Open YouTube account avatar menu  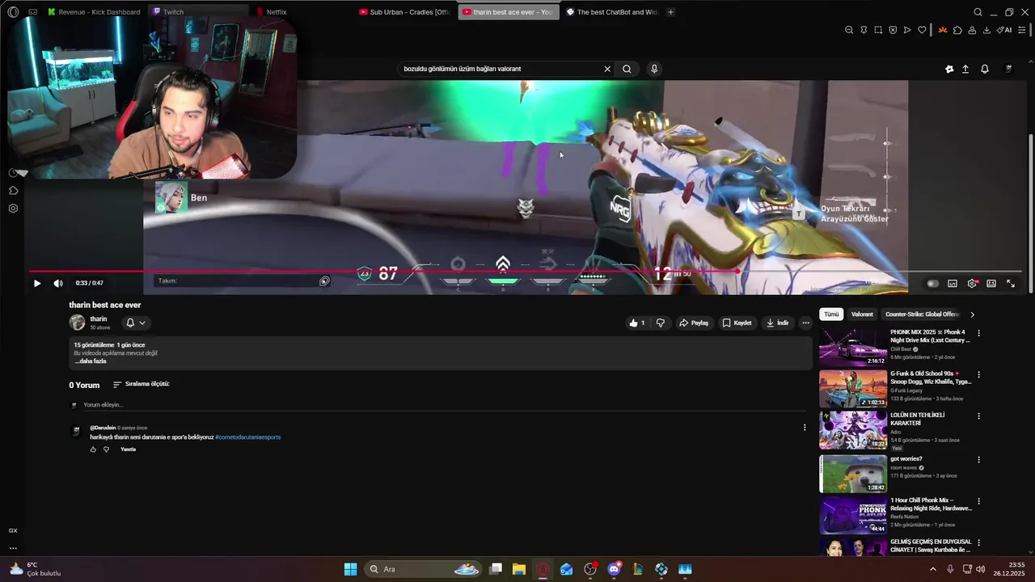tap(1008, 70)
